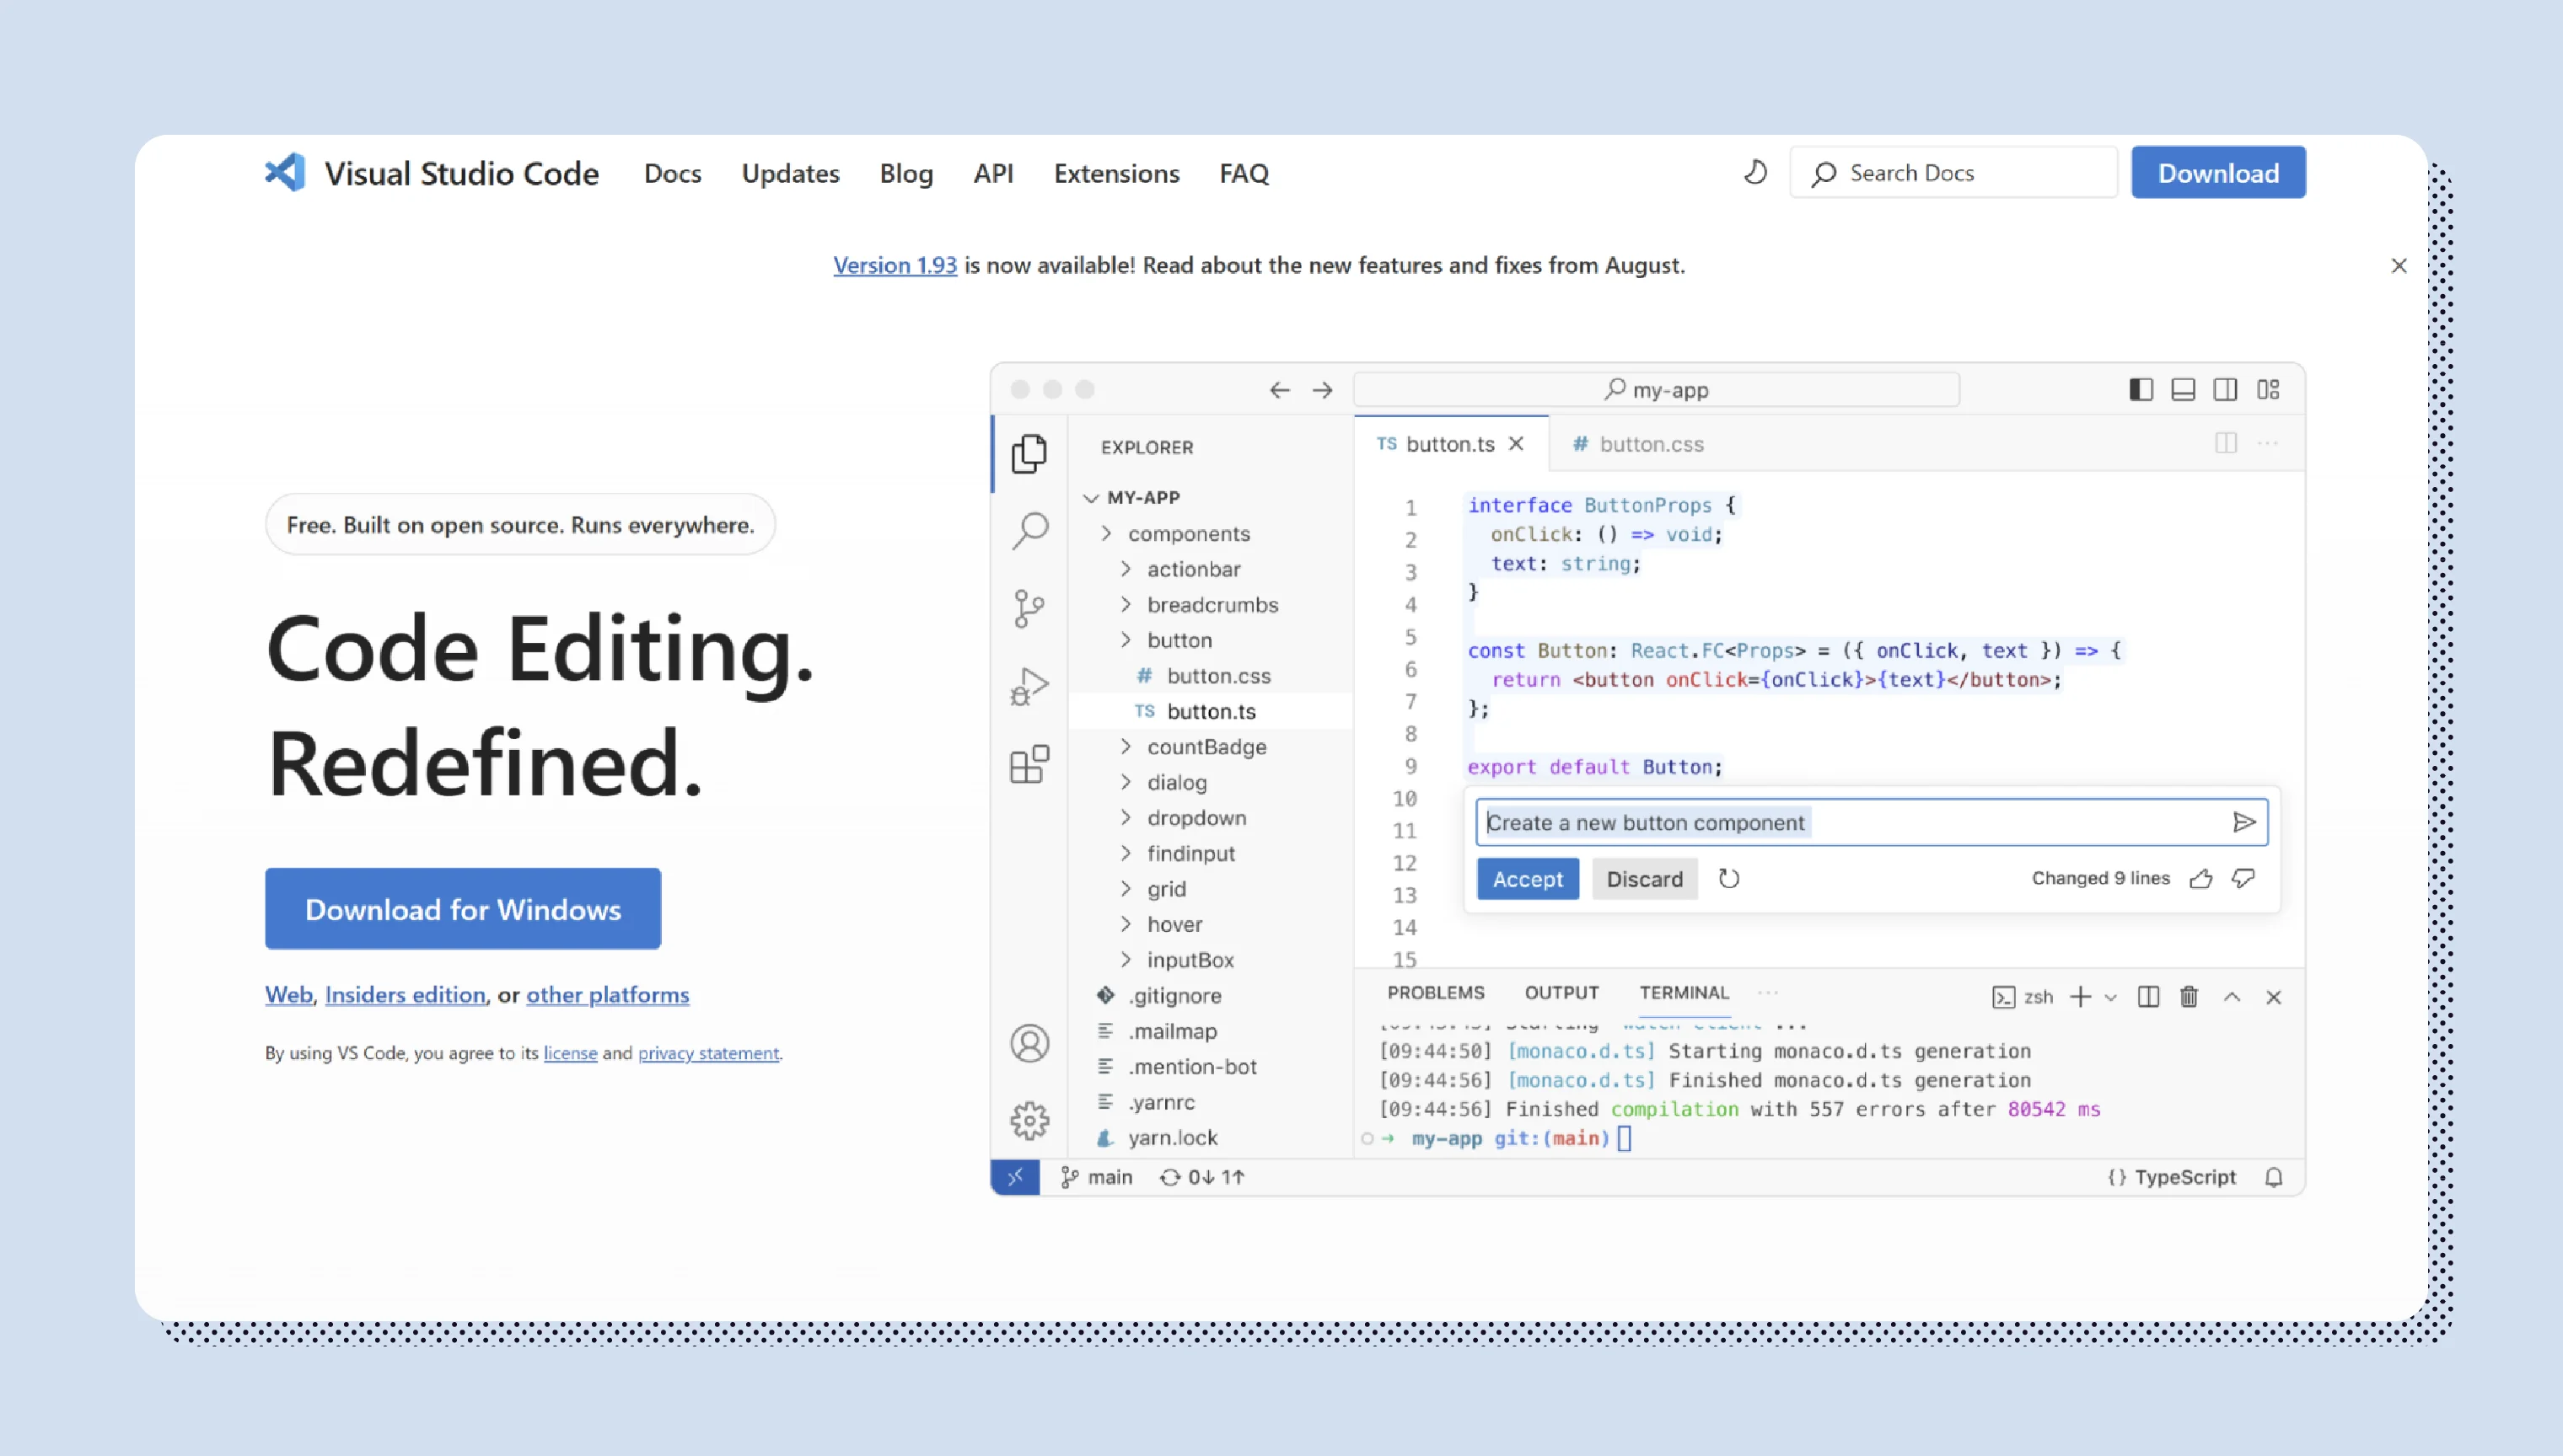Open the Extensions activity bar icon
This screenshot has width=2563, height=1456.
pos(1029,764)
